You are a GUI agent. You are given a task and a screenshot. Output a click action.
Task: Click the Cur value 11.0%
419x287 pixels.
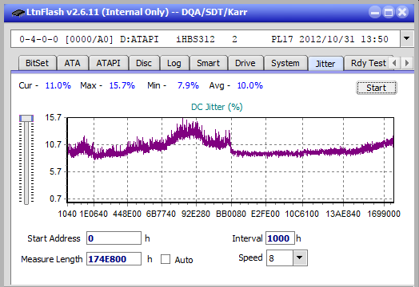pos(58,85)
